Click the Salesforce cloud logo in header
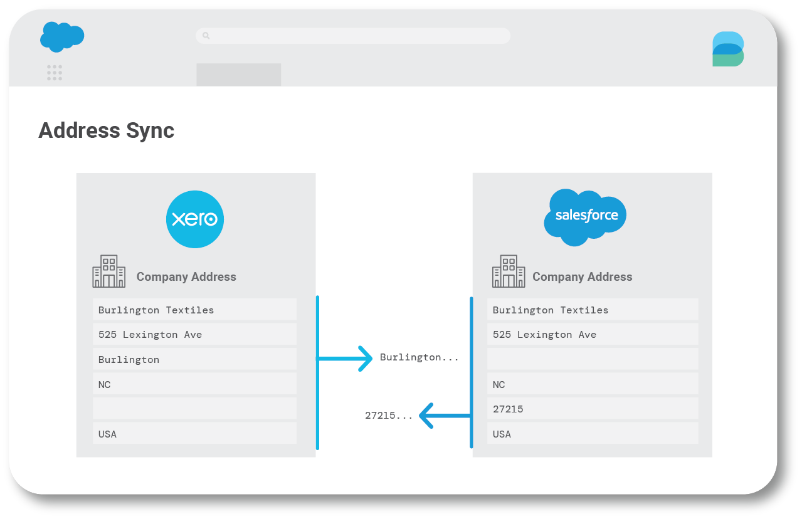 (62, 37)
